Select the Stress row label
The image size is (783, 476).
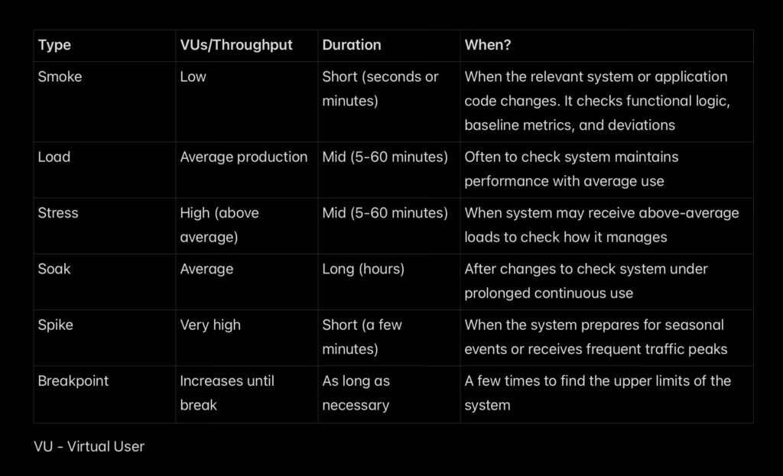pos(58,213)
